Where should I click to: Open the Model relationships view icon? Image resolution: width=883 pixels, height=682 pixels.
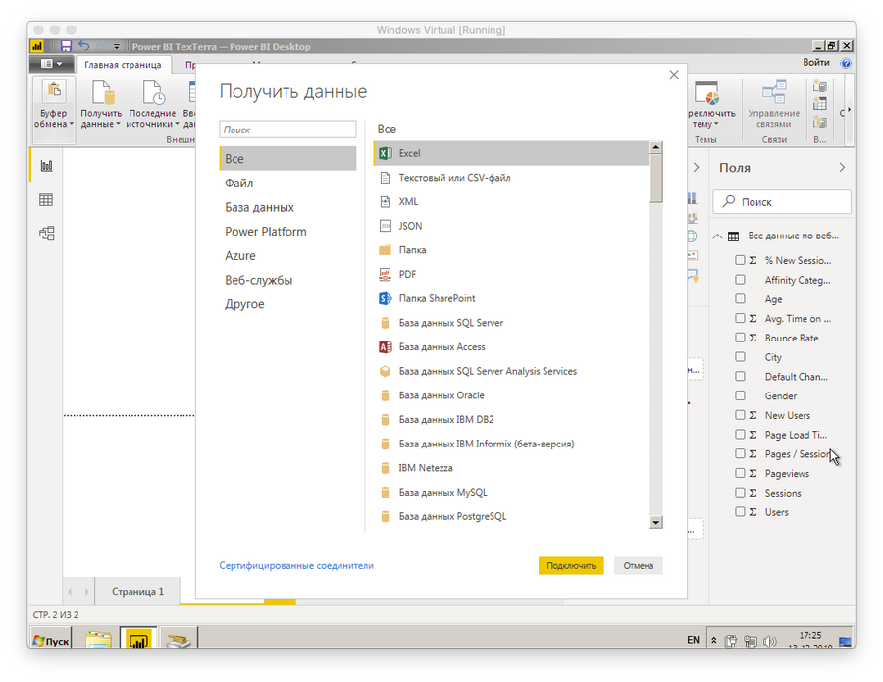46,234
